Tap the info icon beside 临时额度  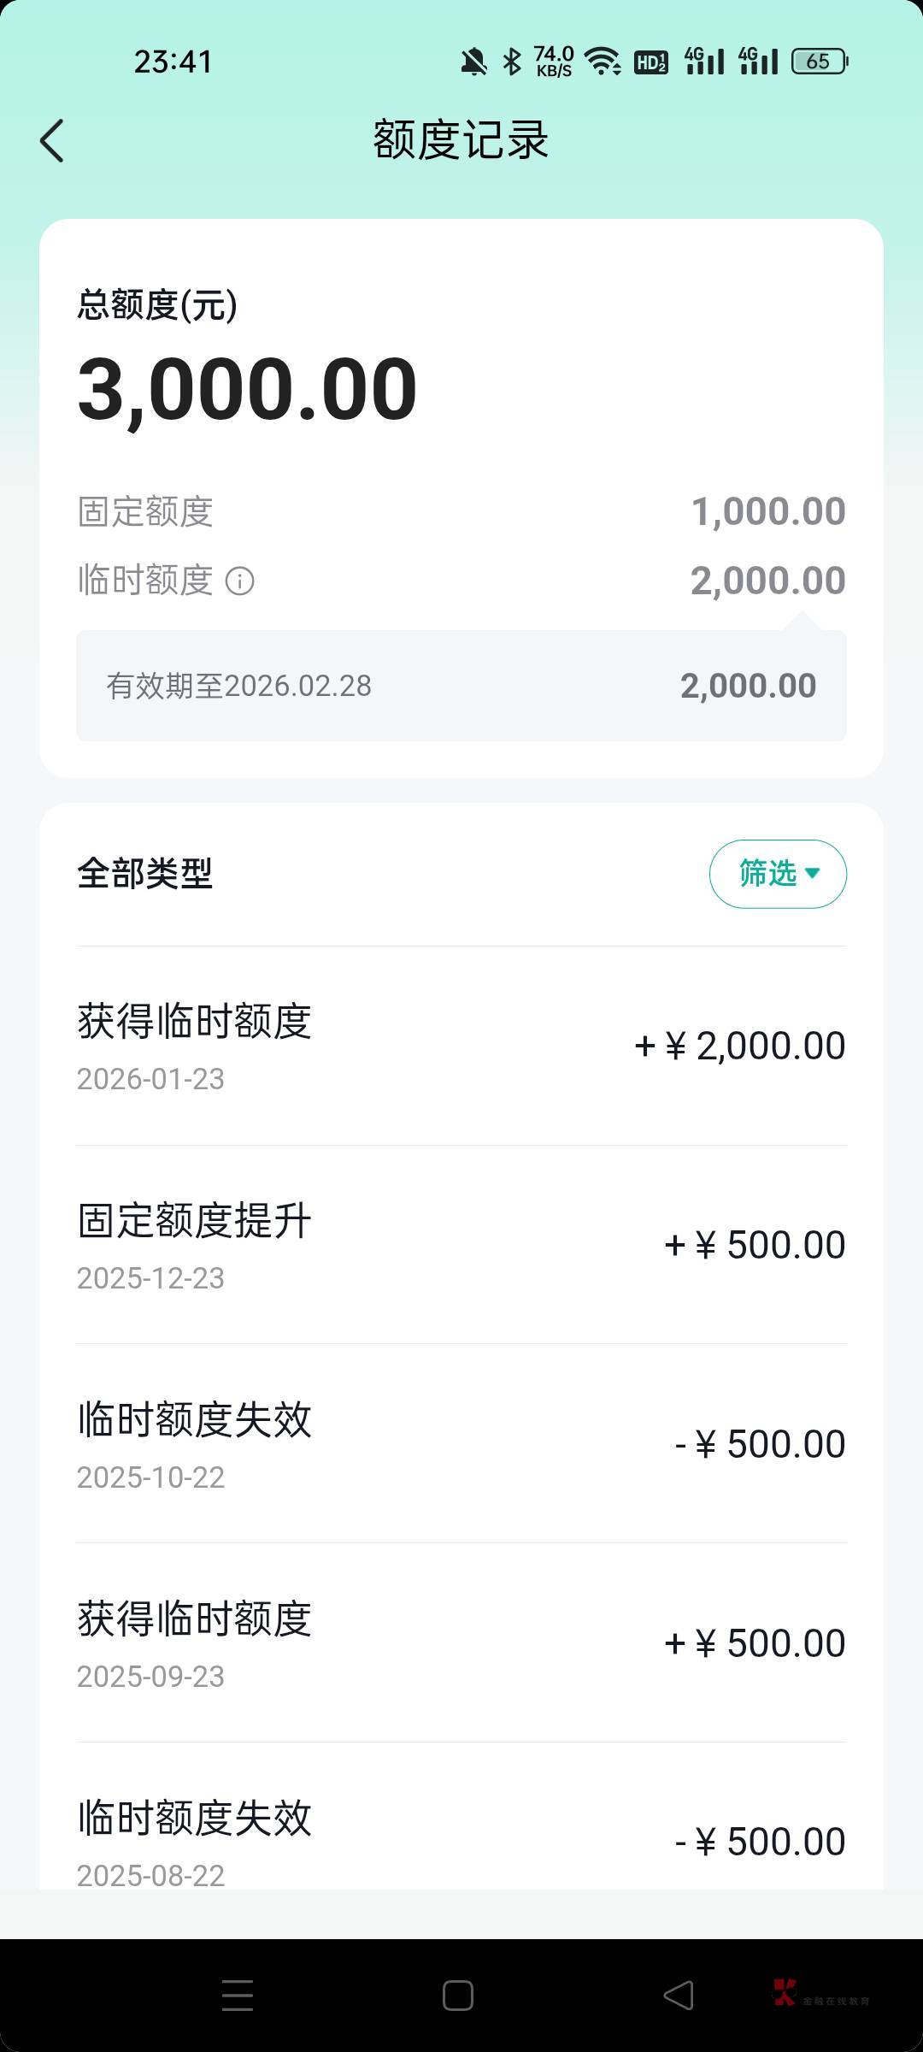click(x=239, y=581)
